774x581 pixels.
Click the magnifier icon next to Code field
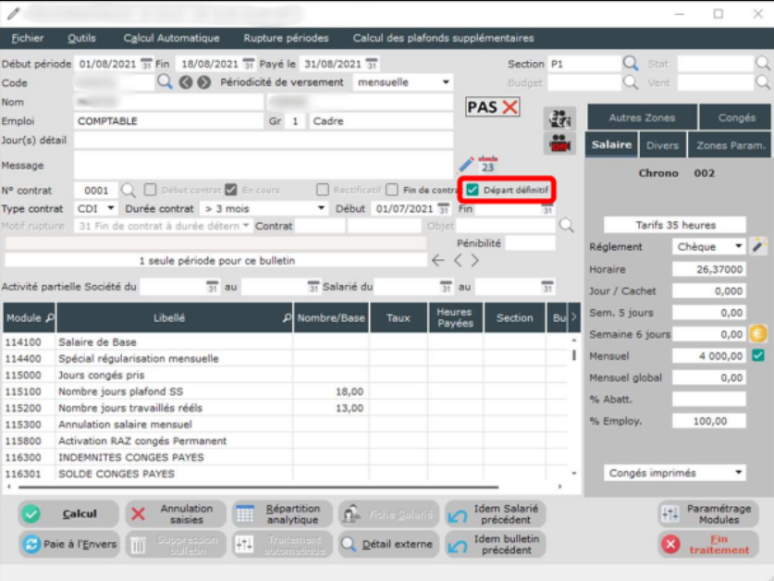[165, 82]
